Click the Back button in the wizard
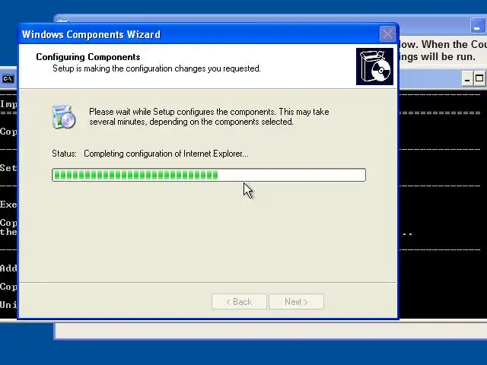Viewport: 487px width, 365px height. [x=239, y=302]
